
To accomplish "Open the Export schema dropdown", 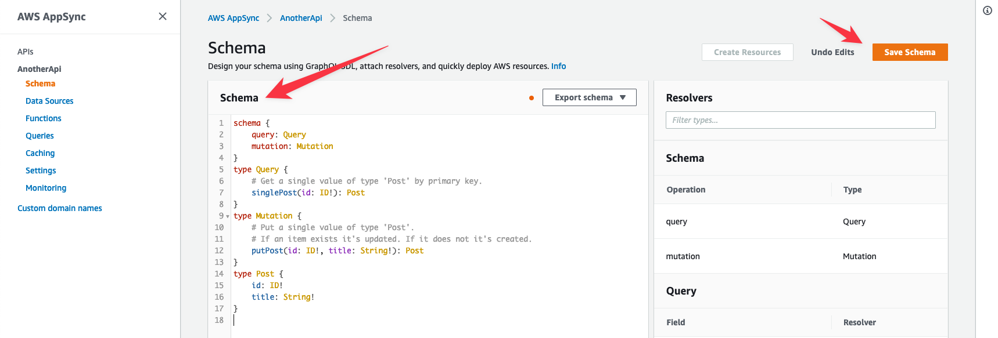I will point(589,97).
